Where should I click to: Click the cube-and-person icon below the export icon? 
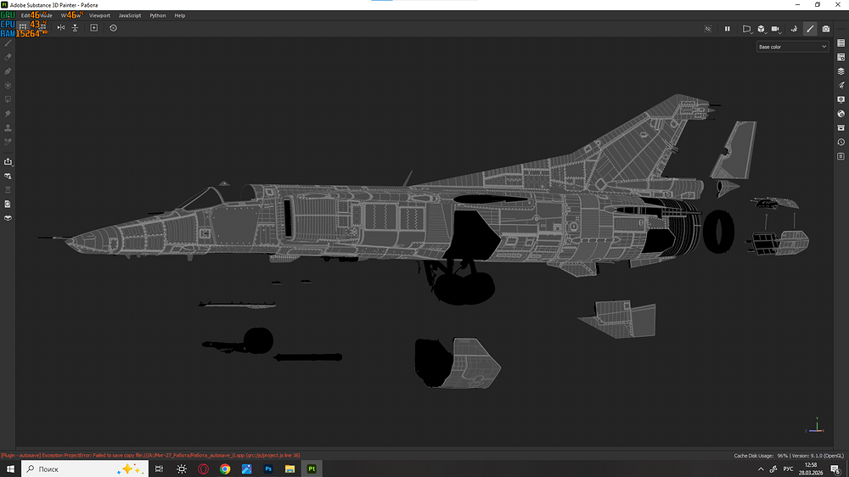point(8,176)
